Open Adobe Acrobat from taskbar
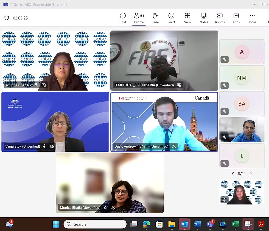Screen dimensions: 269x231 point(261,224)
